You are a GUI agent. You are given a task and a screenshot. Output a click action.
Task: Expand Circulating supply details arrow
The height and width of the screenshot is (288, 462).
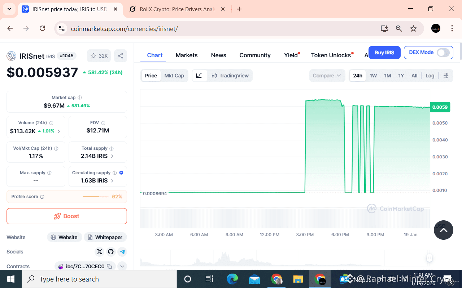click(x=112, y=181)
